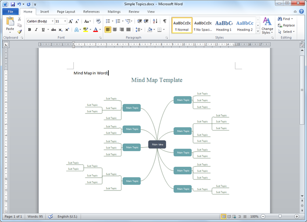Click the Replace button in Editing
Image resolution: width=307 pixels, height=222 pixels.
coord(286,25)
